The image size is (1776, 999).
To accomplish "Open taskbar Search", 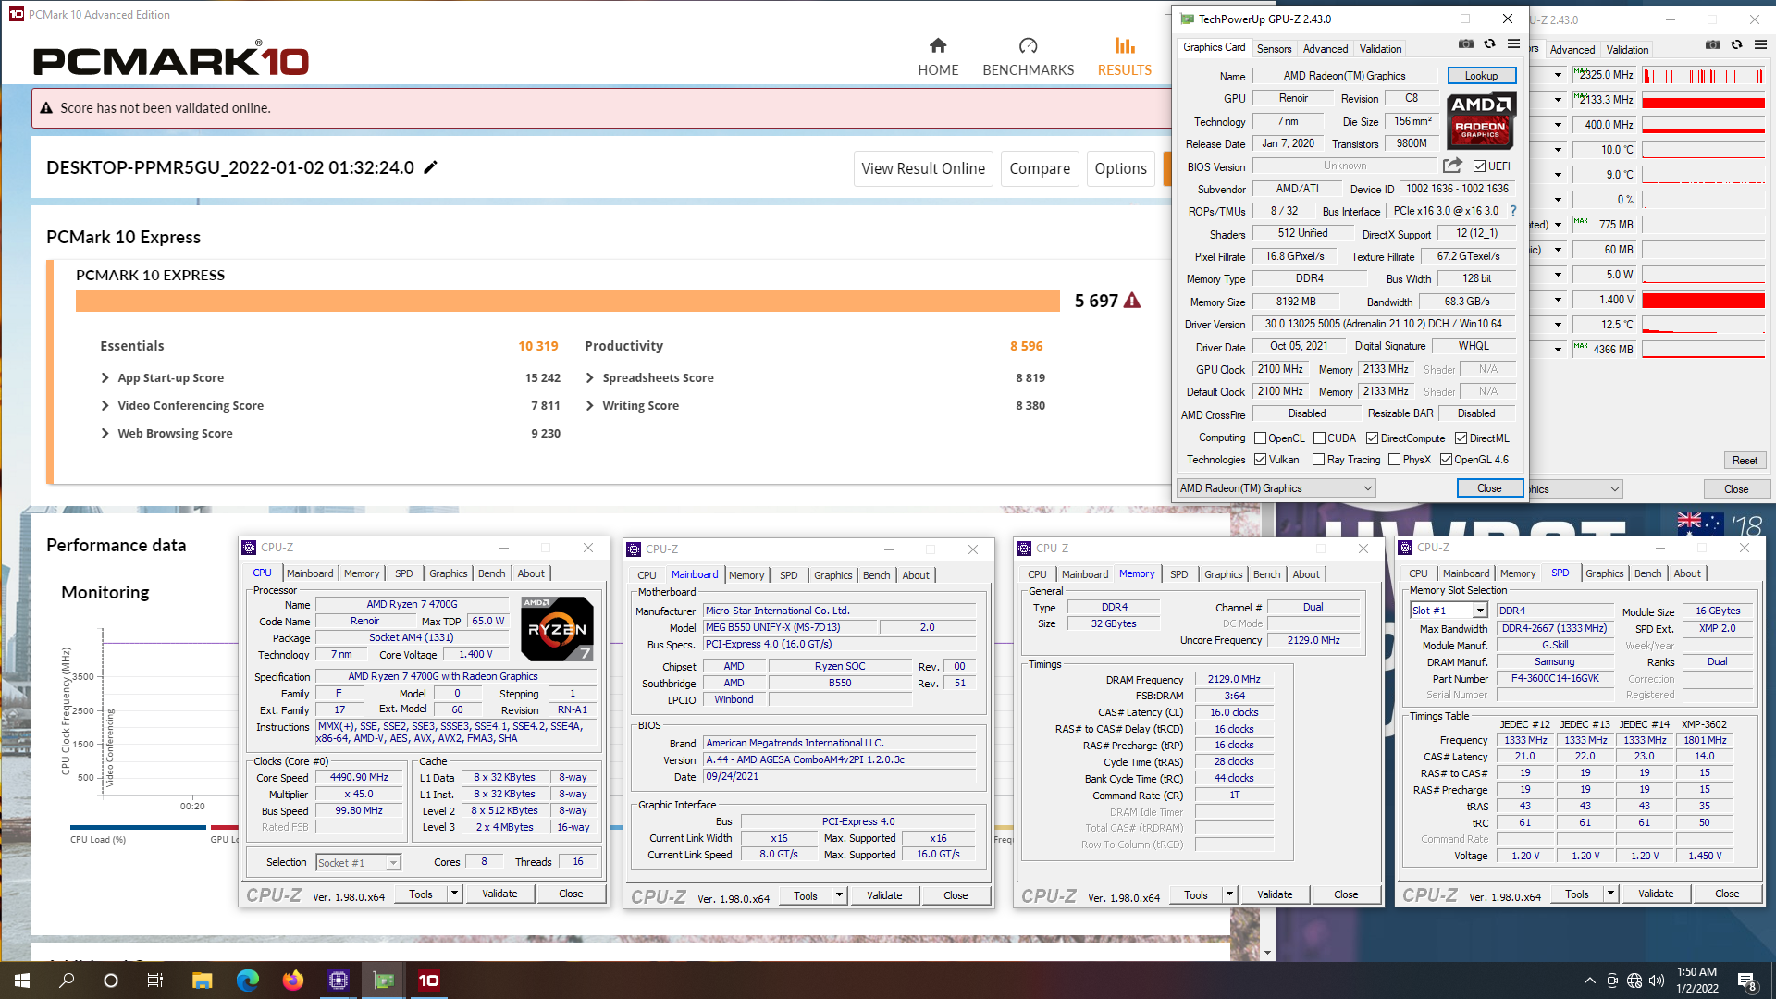I will pos(67,980).
